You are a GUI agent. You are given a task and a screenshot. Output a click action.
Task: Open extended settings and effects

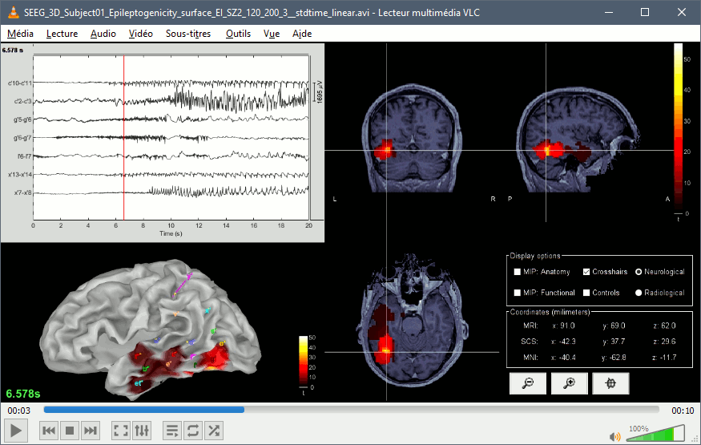pyautogui.click(x=142, y=431)
